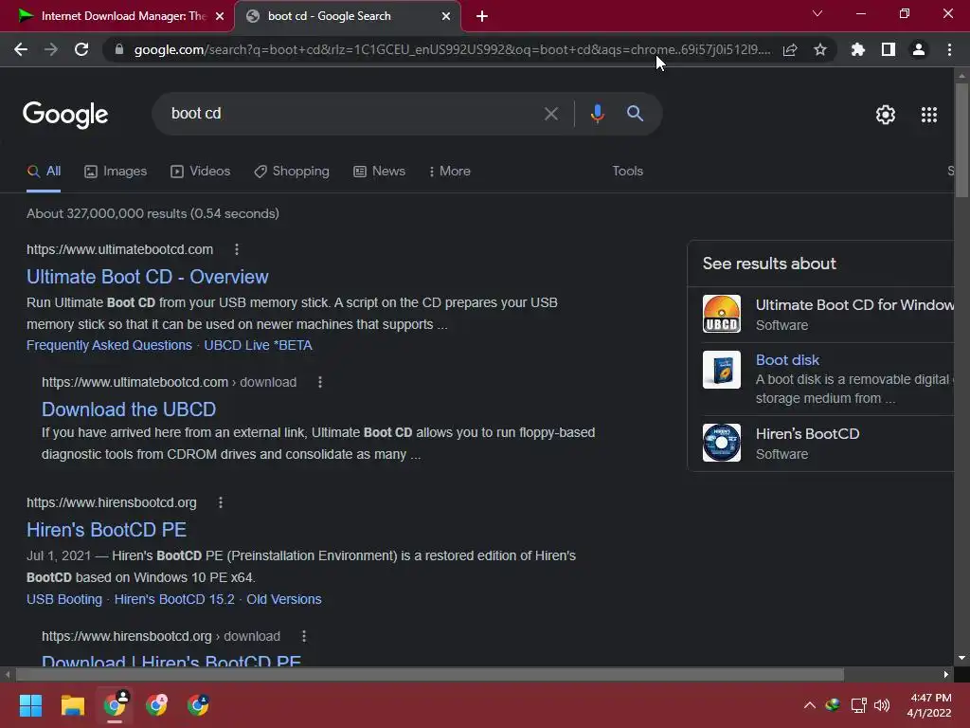Image resolution: width=970 pixels, height=728 pixels.
Task: Open the Old Versions sitelink
Action: 284,599
